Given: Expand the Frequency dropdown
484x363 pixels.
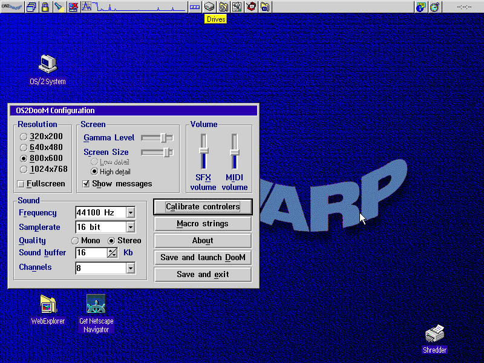Looking at the screenshot, I should coord(130,213).
